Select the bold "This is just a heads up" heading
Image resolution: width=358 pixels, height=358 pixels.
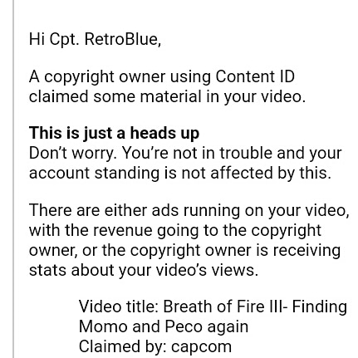(114, 134)
